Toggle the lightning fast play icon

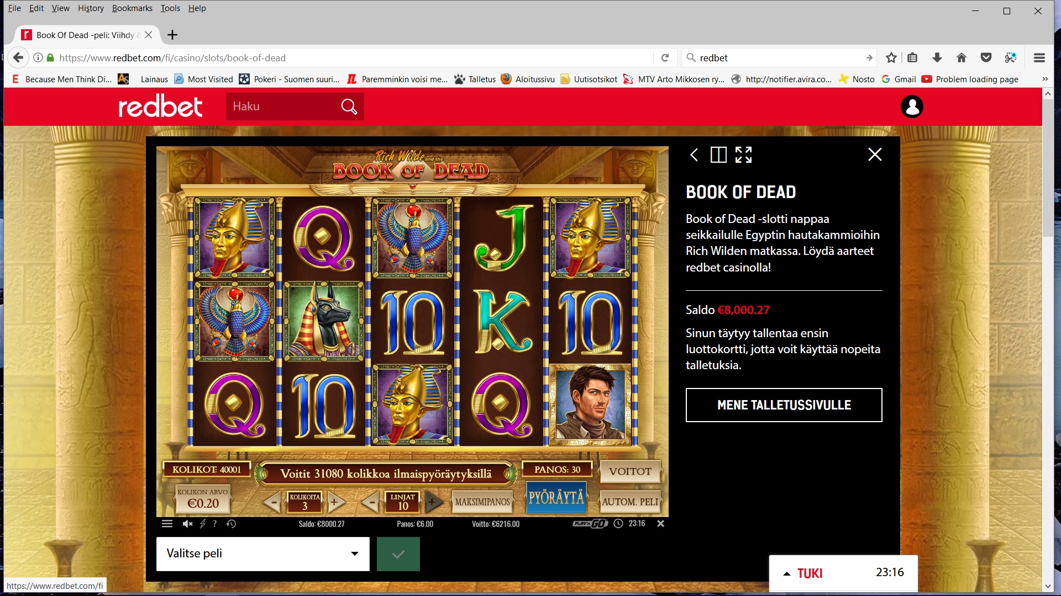203,524
